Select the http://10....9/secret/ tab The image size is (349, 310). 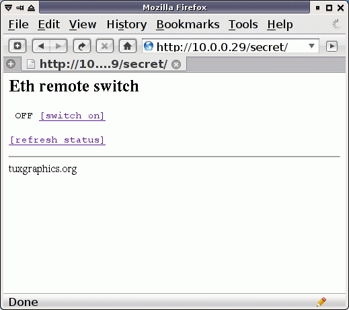click(104, 65)
